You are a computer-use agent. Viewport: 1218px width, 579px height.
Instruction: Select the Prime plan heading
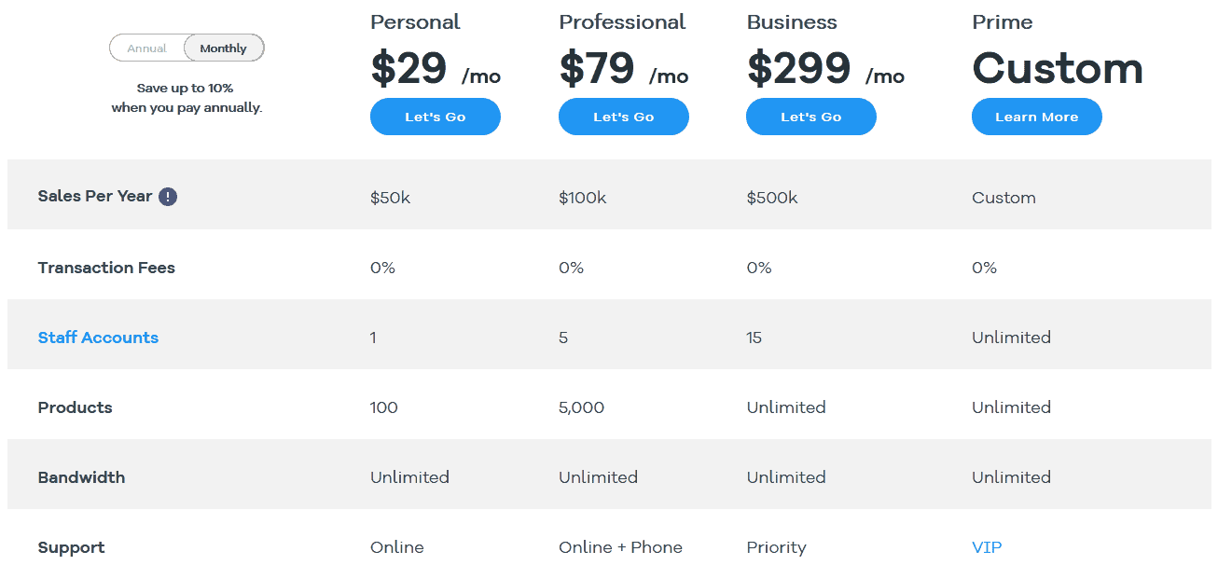coord(1002,21)
